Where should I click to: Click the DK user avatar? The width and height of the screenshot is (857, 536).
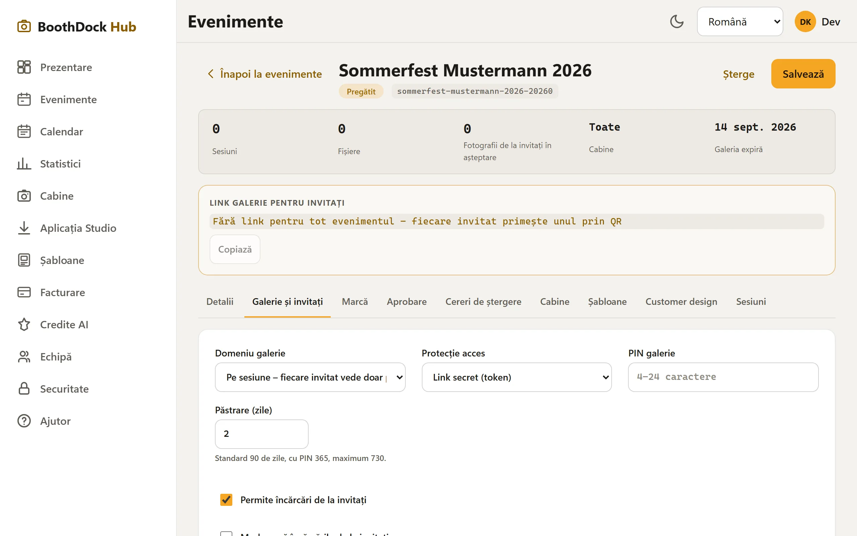coord(805,22)
